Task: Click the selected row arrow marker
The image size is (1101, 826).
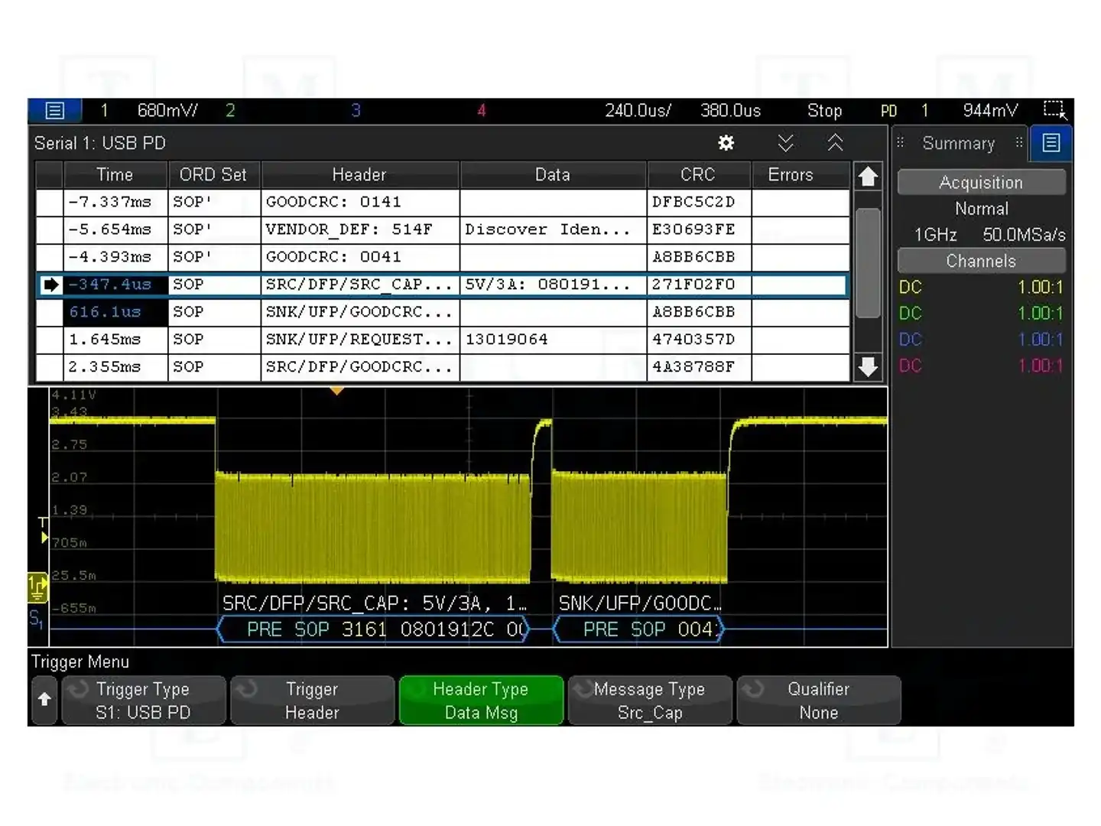Action: [50, 285]
